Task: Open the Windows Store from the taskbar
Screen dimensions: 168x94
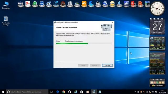Action: (x=82, y=92)
